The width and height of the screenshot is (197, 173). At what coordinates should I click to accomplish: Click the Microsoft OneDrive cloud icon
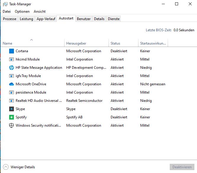(12, 84)
